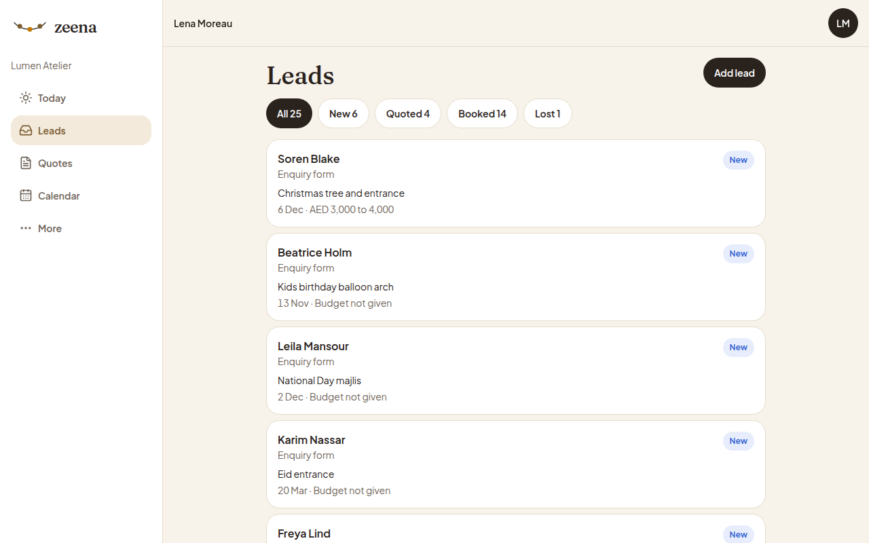Filter leads by Lost 1
The height and width of the screenshot is (543, 869).
[548, 113]
